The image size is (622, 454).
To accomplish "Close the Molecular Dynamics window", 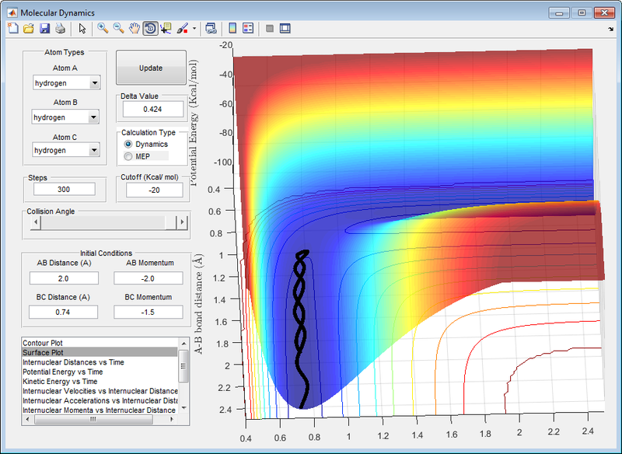I will (605, 13).
